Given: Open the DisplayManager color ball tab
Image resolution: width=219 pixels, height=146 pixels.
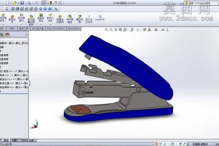Looking at the screenshot, I should (7, 35).
